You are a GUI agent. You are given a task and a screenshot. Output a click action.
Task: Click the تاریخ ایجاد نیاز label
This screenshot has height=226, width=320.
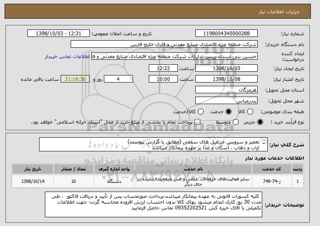click(x=289, y=68)
